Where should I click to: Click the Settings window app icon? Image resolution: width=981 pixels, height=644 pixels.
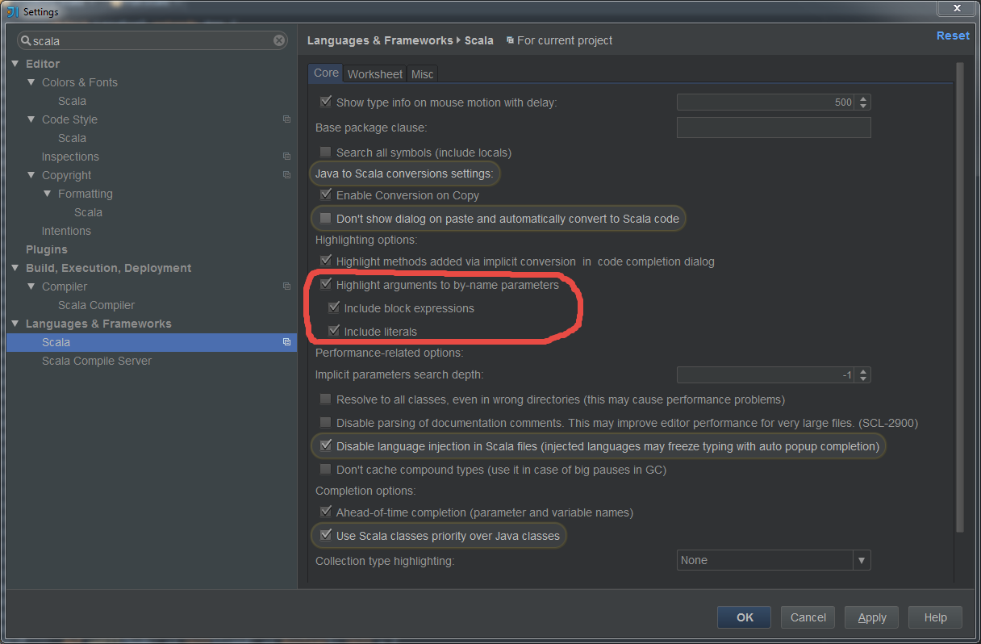12,11
